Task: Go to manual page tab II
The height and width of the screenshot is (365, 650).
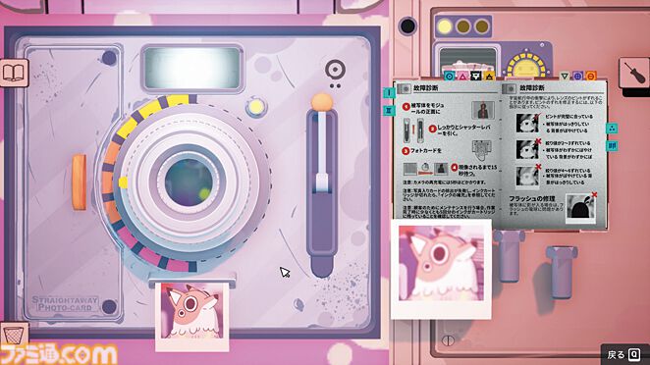Action: 389,111
